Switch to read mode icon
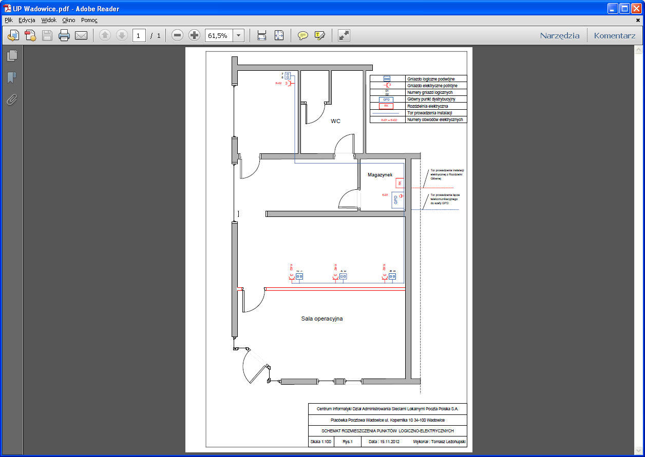The width and height of the screenshot is (645, 457). (344, 35)
